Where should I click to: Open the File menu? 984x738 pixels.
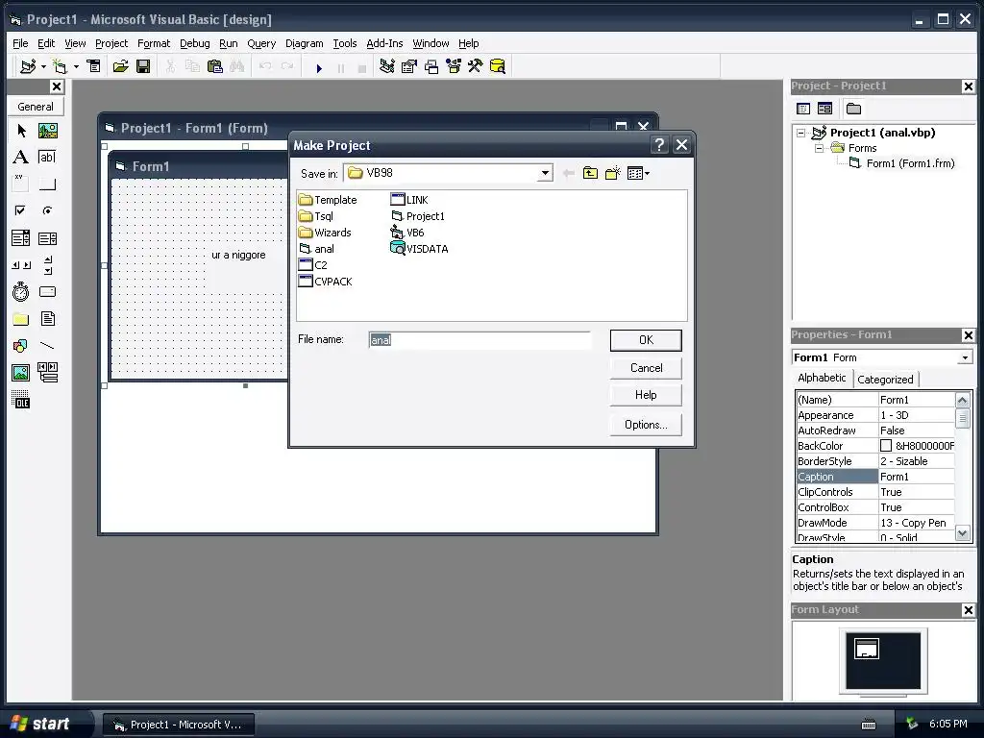pyautogui.click(x=20, y=43)
